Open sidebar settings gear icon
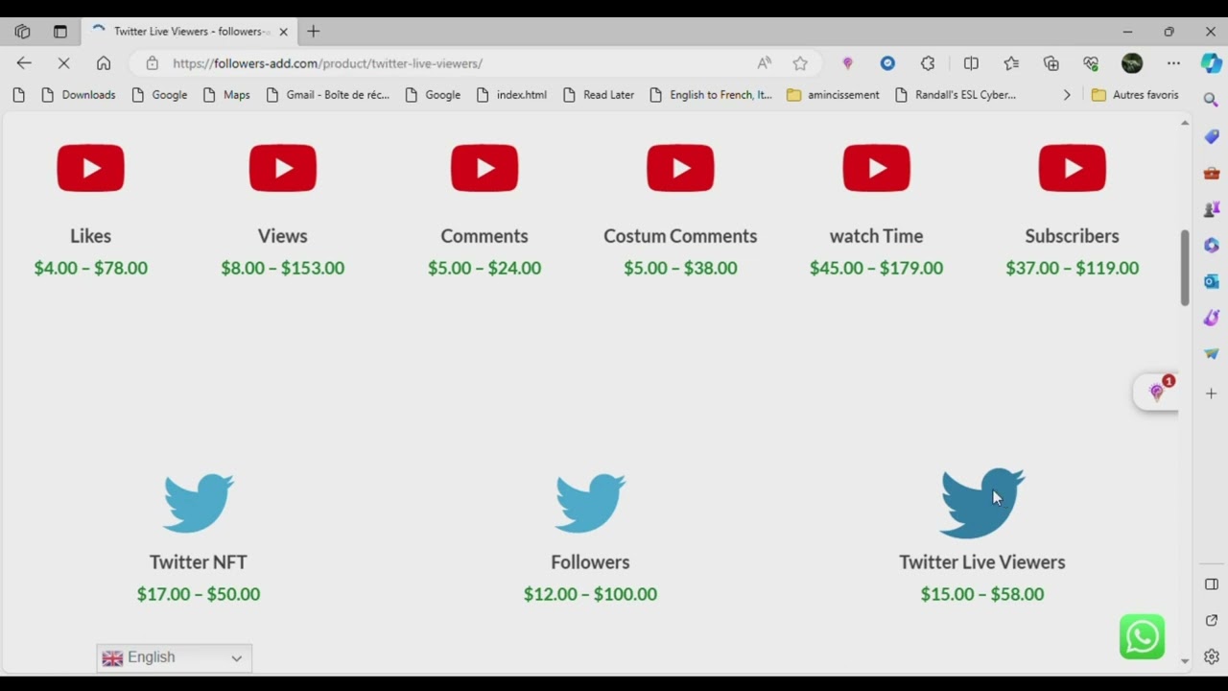 pos(1211,657)
